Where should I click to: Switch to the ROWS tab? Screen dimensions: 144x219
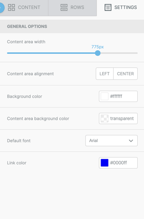(x=73, y=8)
